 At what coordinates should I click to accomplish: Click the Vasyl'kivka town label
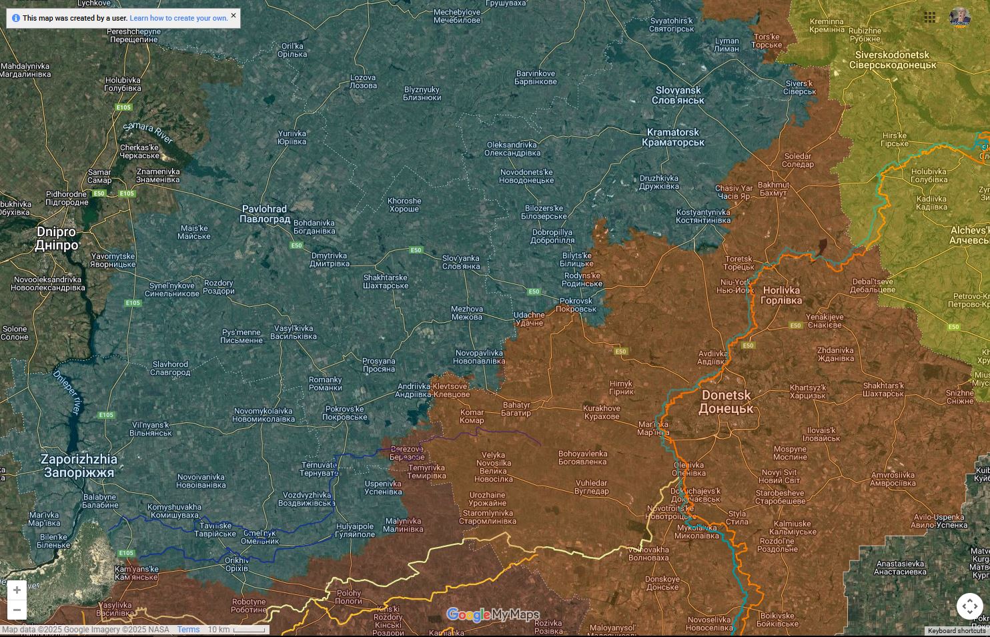pos(295,332)
